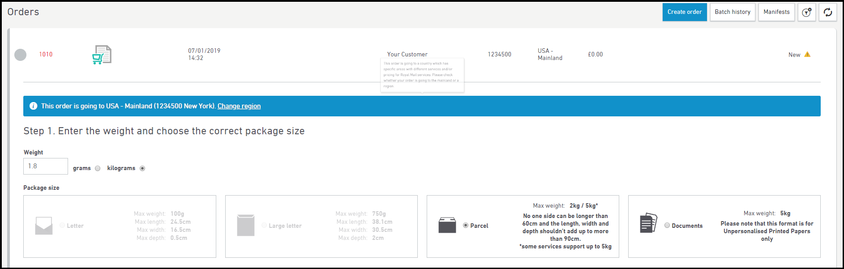Follow the Change region link

pyautogui.click(x=239, y=106)
